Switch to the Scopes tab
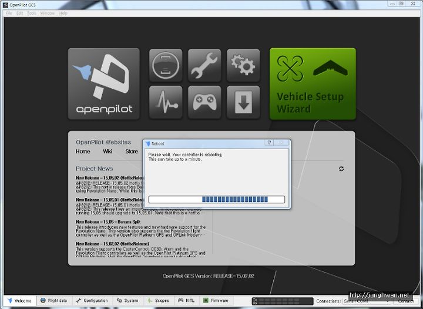 pyautogui.click(x=159, y=300)
